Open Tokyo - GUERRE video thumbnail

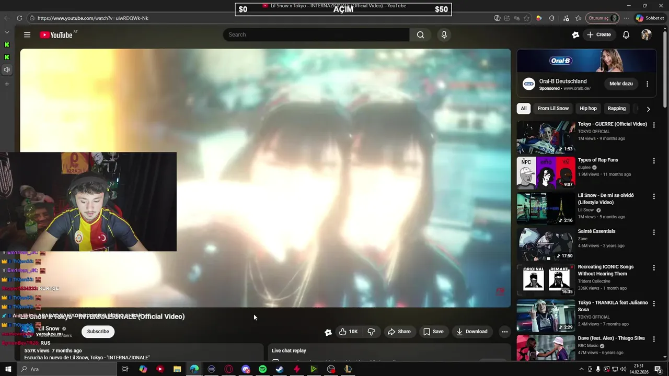tap(546, 137)
